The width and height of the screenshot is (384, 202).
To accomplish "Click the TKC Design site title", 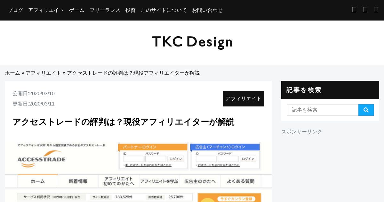I will [192, 42].
